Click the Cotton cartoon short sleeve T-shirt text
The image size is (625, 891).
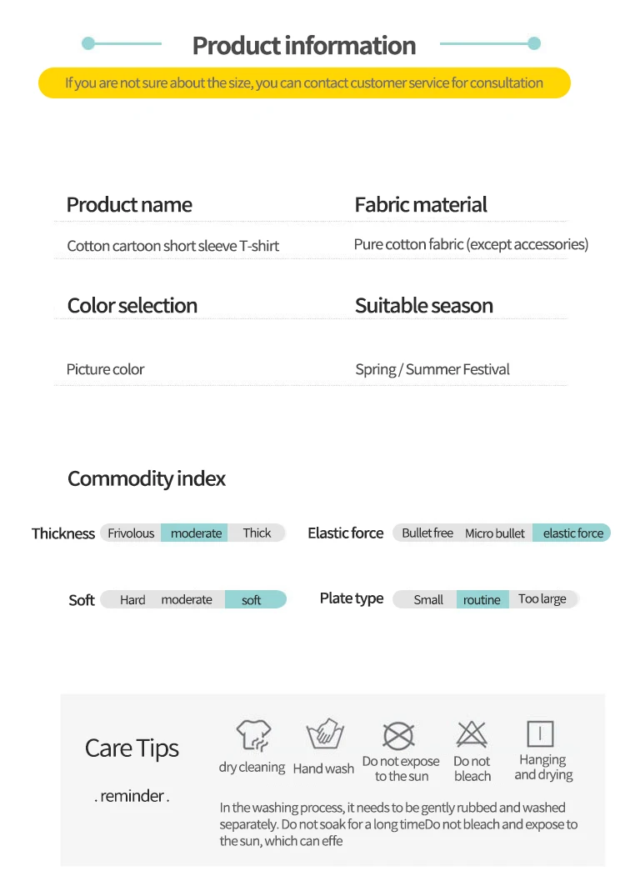point(172,246)
